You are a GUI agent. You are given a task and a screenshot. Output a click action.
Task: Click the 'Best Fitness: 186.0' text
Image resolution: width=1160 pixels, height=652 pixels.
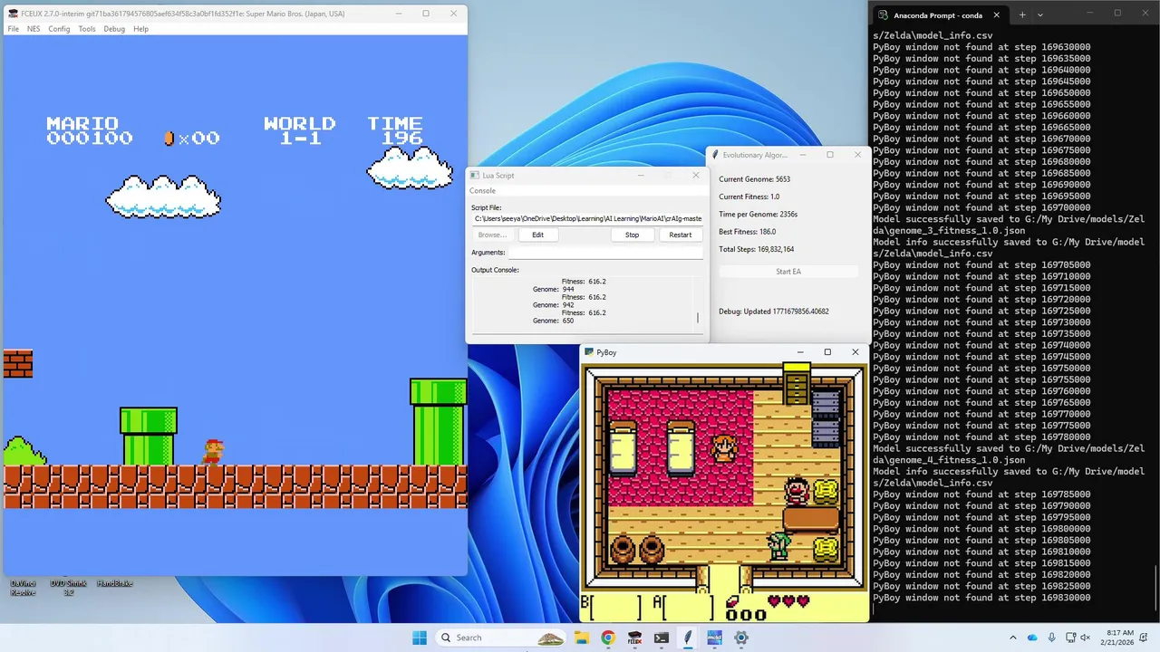748,232
